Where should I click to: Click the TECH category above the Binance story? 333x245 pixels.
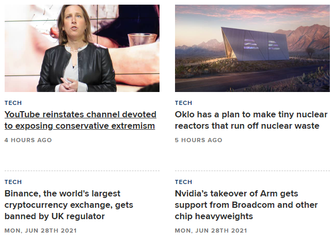click(13, 182)
